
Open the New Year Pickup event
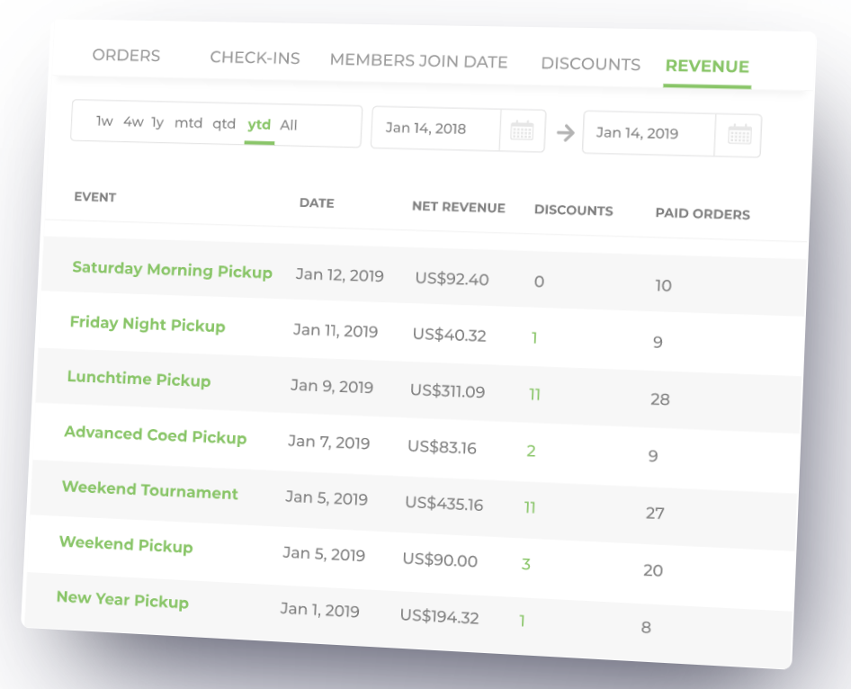click(x=122, y=599)
